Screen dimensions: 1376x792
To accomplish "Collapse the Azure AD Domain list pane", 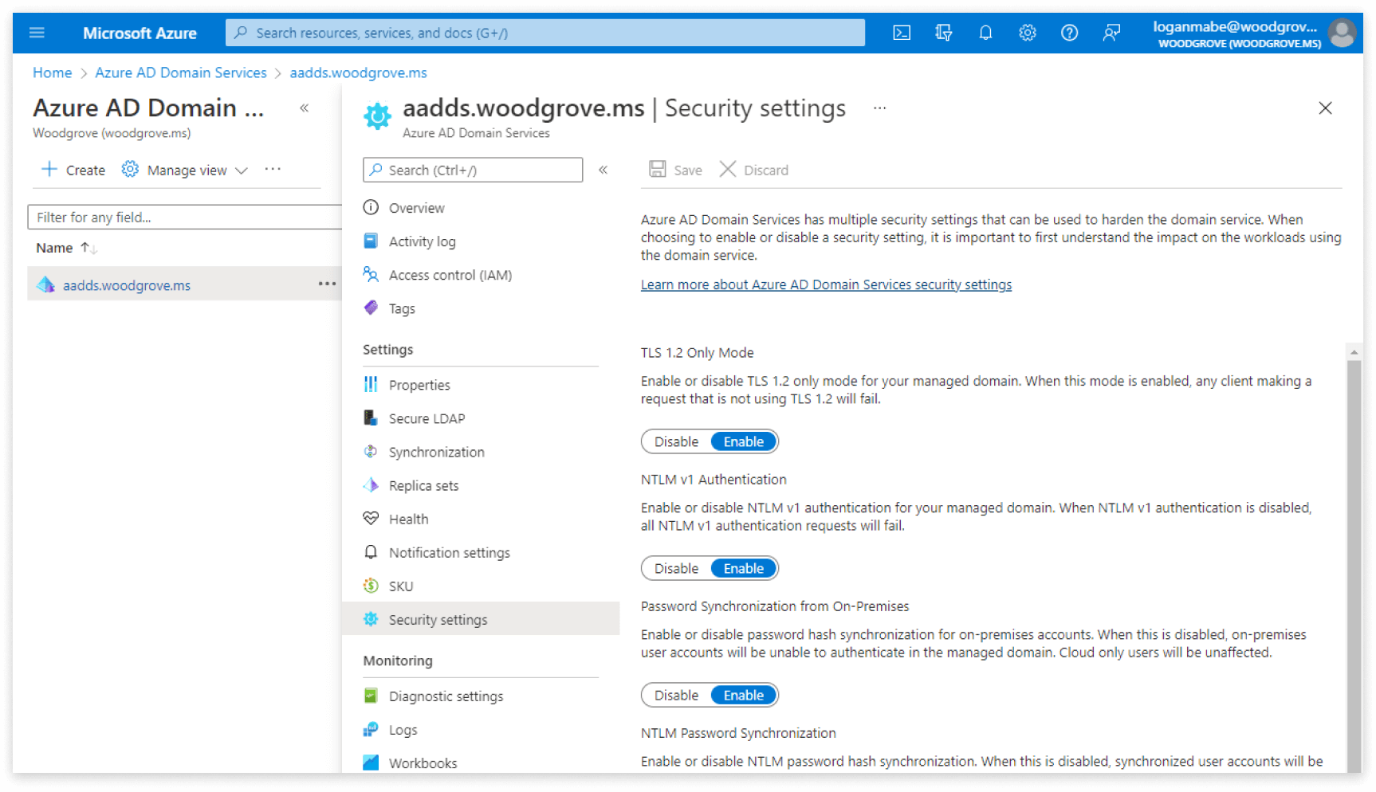I will pos(304,108).
